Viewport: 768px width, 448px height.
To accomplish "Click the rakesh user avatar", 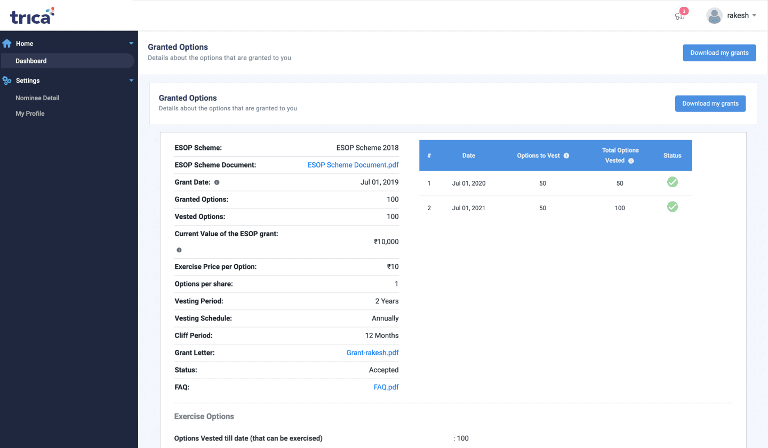I will [x=714, y=16].
